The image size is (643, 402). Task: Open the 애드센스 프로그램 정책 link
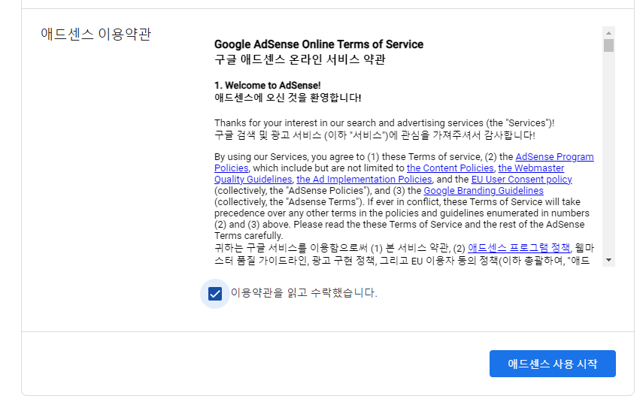click(x=519, y=248)
